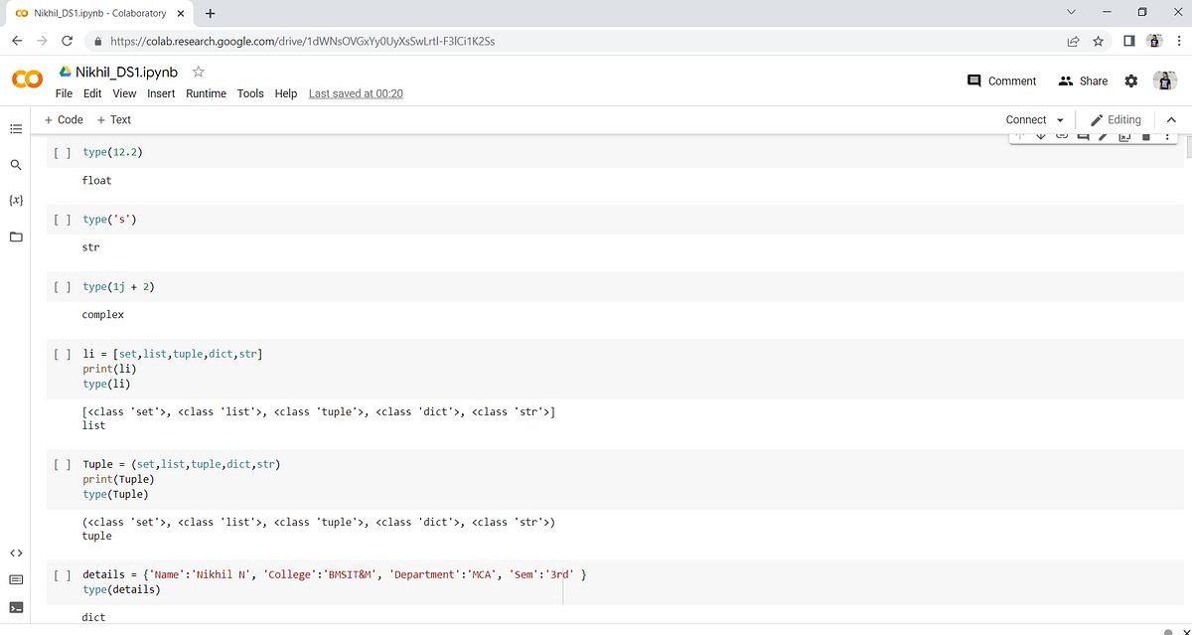Open the Code snippets panel

pyautogui.click(x=15, y=553)
